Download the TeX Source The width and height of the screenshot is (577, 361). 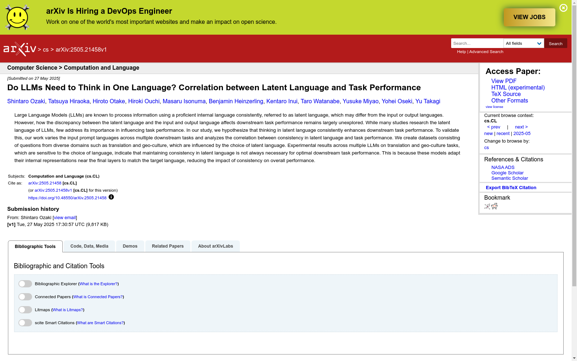[506, 94]
